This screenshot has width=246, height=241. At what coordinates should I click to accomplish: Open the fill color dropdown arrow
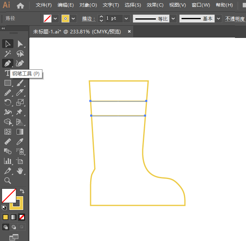coord(55,19)
